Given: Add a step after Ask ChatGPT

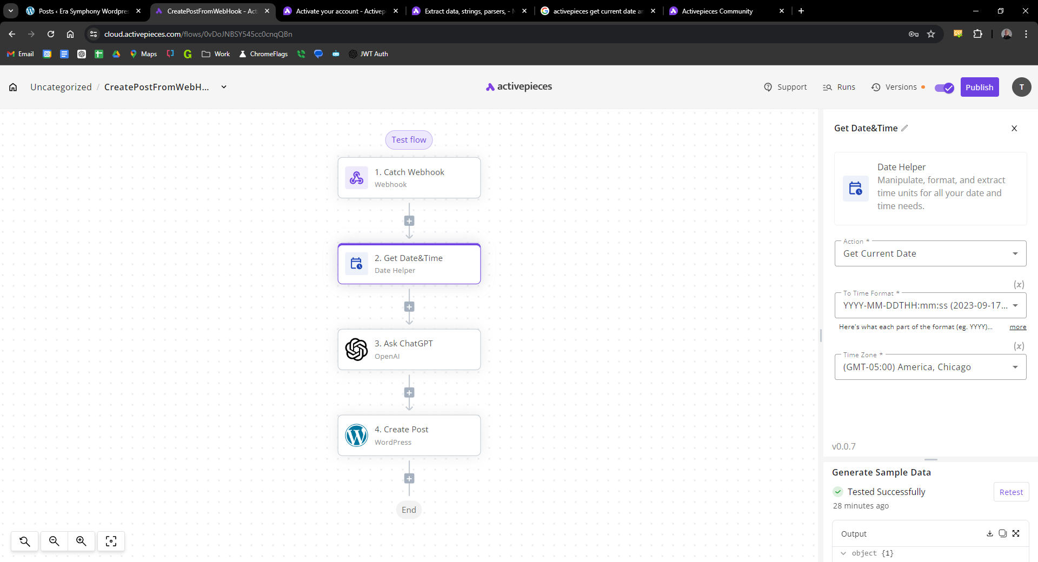Looking at the screenshot, I should coord(409,393).
